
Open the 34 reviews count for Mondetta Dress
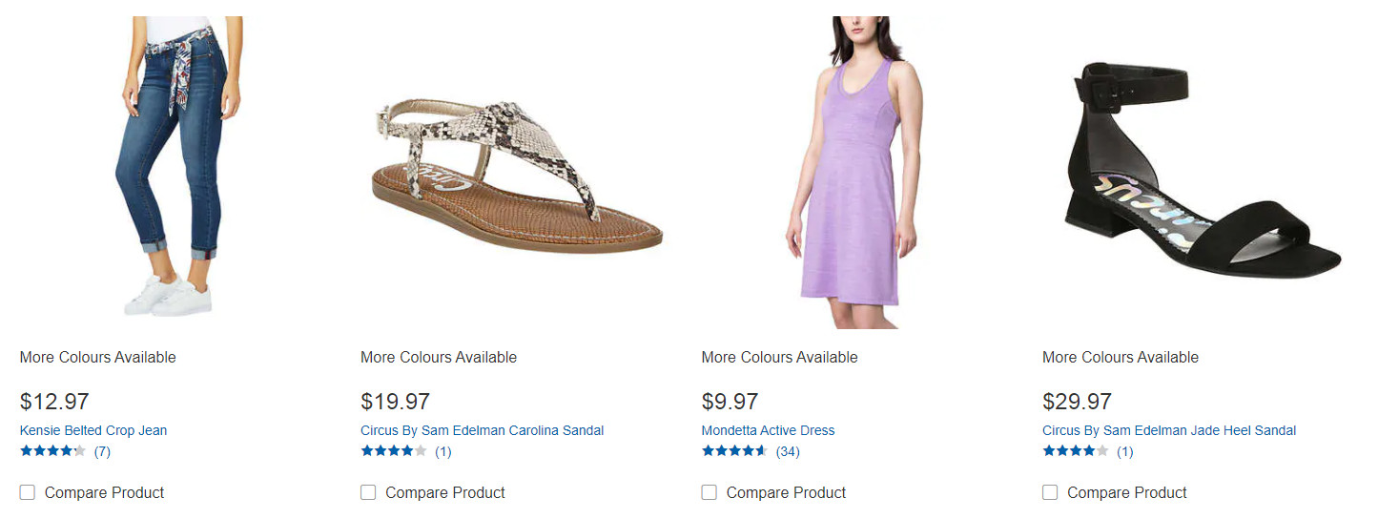click(x=788, y=451)
